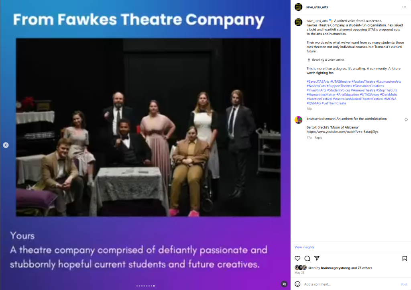This screenshot has width=411, height=290.
Task: Reply to knuttsenboltzmann's comment
Action: point(318,137)
